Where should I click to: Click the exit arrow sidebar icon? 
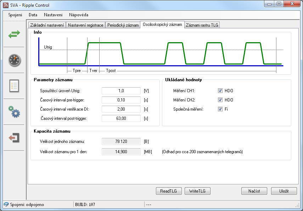coord(14,138)
